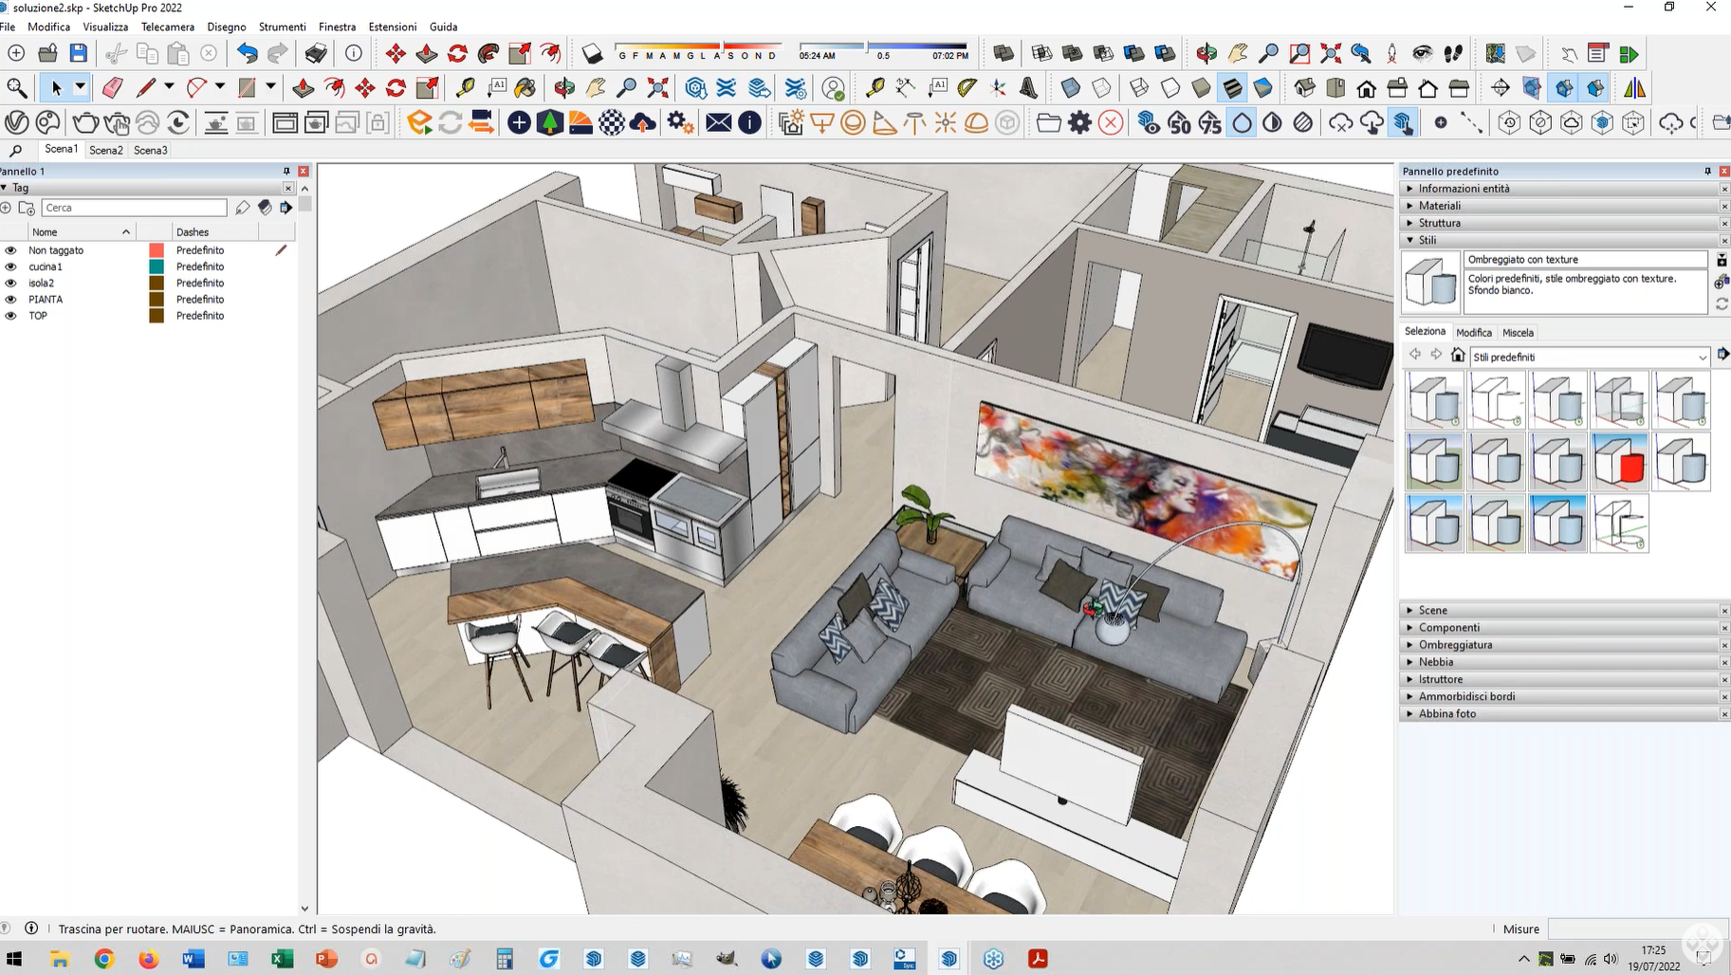Click the 3D Text tool

coord(1028,88)
